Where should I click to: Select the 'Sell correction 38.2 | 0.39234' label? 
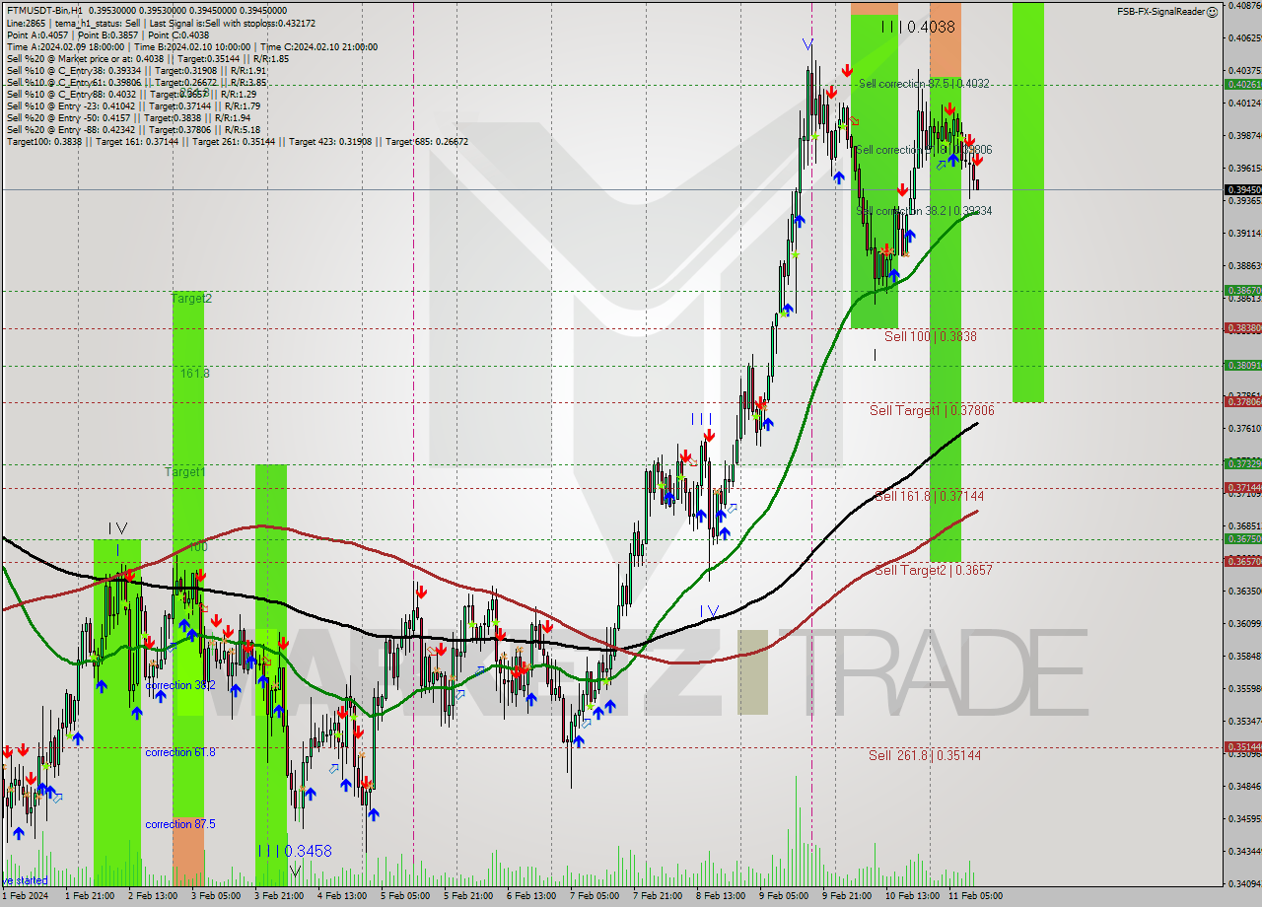pos(925,211)
